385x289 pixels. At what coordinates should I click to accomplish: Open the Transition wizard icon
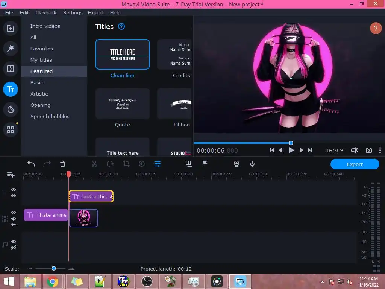click(189, 164)
